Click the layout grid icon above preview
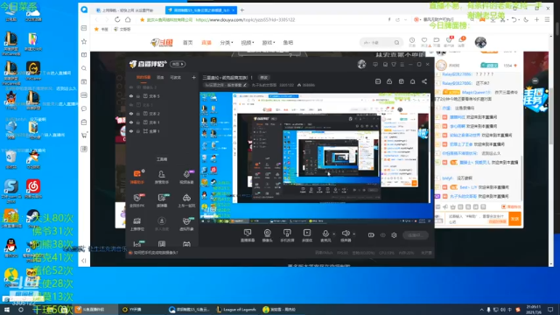This screenshot has width=560, height=315. 401,81
